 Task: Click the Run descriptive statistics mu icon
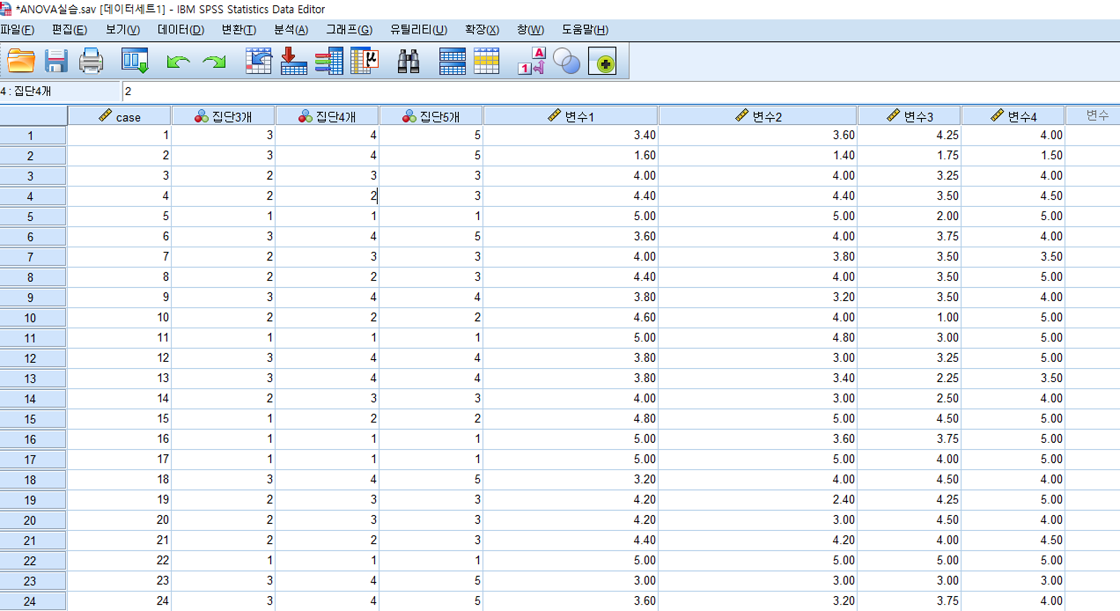coord(365,61)
